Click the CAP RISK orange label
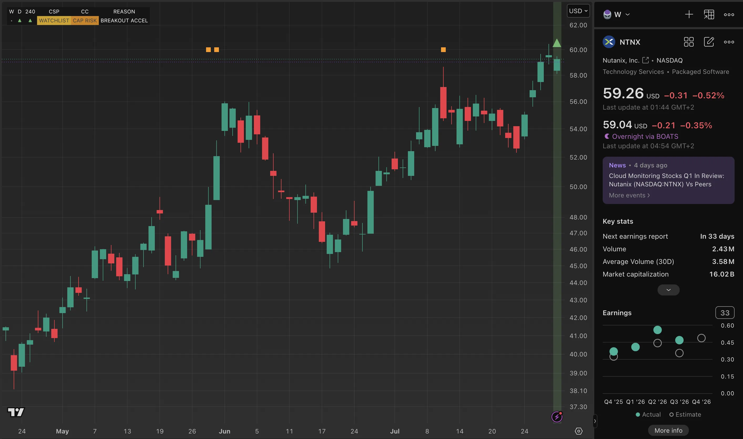Viewport: 743px width, 439px height. (85, 21)
